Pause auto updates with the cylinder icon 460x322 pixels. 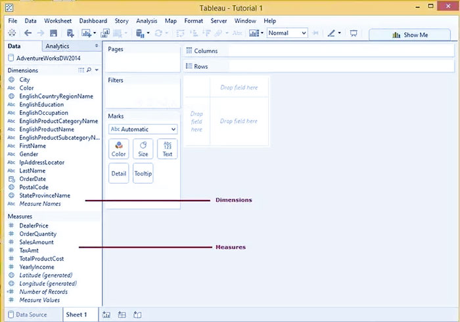[140, 33]
